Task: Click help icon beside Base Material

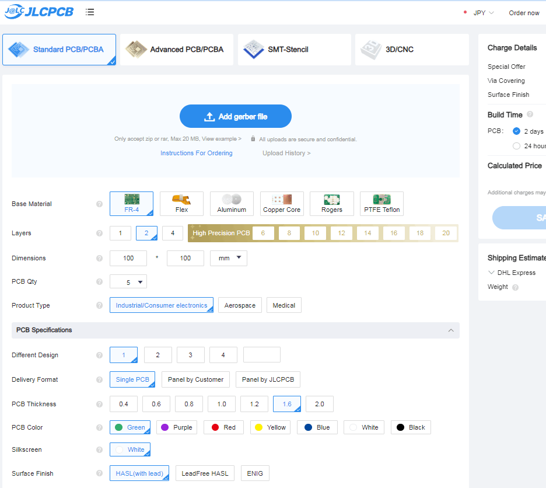Action: click(x=99, y=204)
